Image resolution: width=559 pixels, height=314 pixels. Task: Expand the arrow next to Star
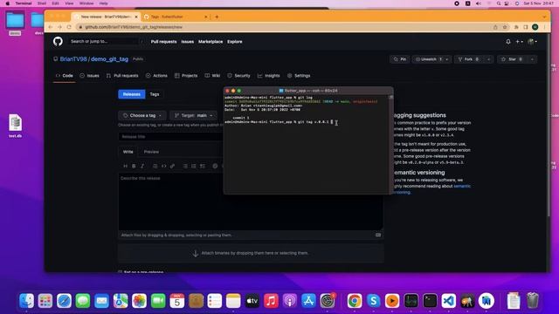click(532, 59)
